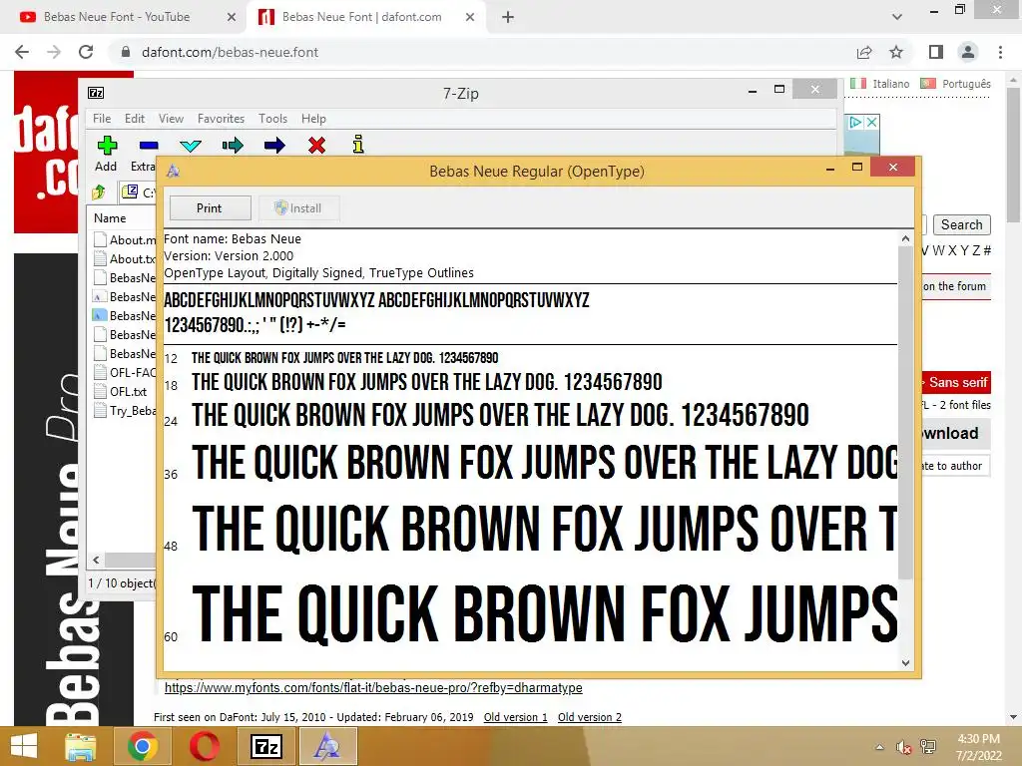Open the Edit menu in 7-Zip
The height and width of the screenshot is (766, 1022).
click(135, 119)
